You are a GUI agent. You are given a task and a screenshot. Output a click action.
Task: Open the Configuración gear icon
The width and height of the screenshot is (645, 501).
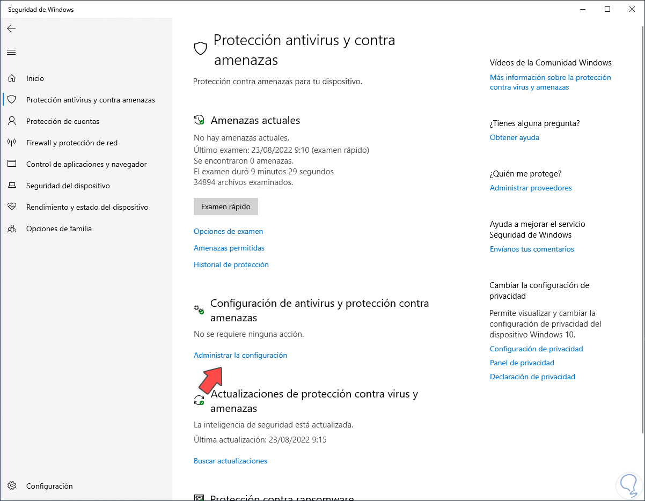click(x=12, y=486)
